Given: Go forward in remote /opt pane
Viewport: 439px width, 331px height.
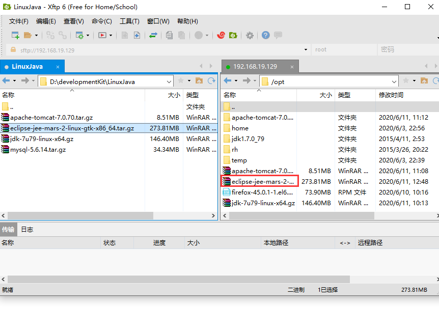Looking at the screenshot, I should tap(246, 81).
